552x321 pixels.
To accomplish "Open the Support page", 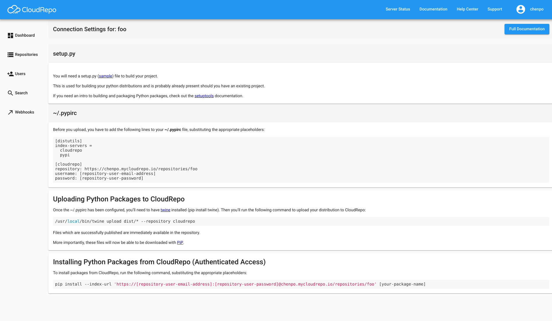I will (x=495, y=9).
